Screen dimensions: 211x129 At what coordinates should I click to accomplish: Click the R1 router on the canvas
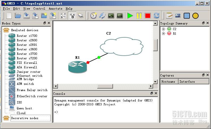(77, 67)
